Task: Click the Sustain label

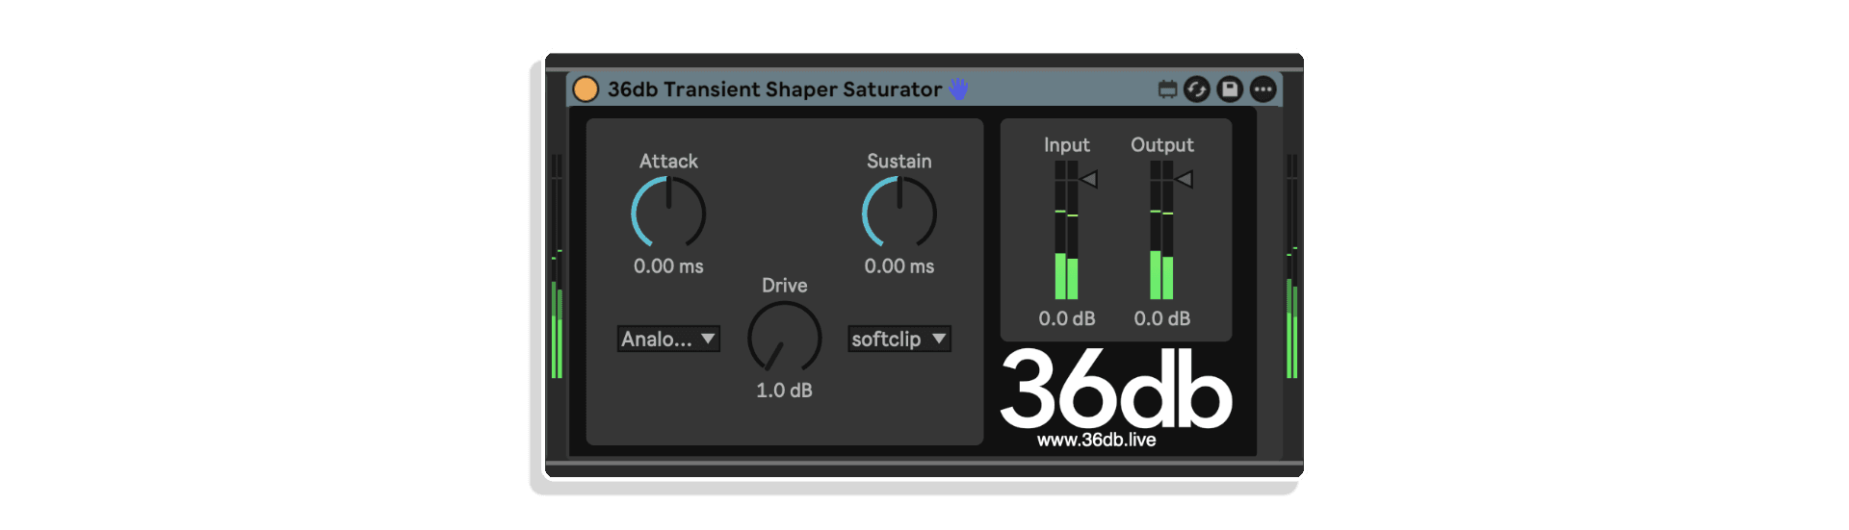Action: click(899, 162)
